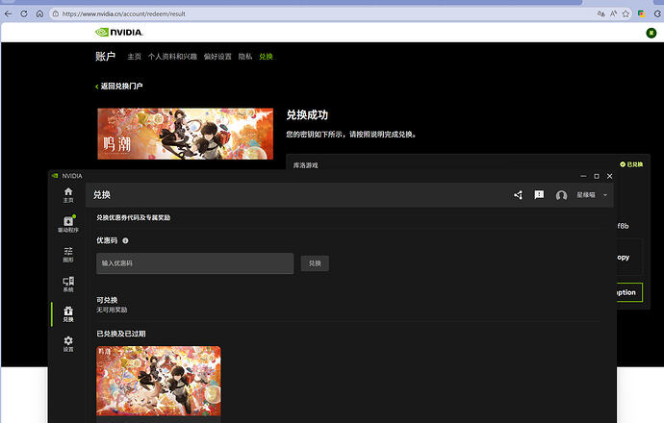Open 偏好设置 tab
The height and width of the screenshot is (423, 664).
click(x=217, y=57)
